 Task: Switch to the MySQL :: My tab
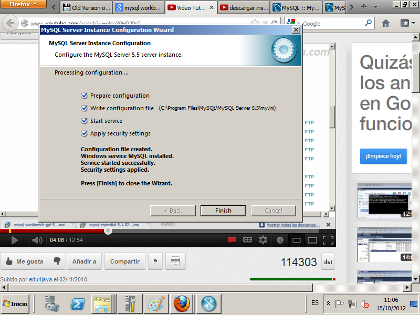[296, 8]
